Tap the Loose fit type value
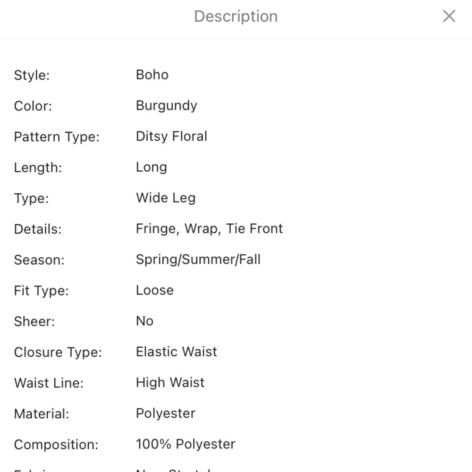The height and width of the screenshot is (472, 472). coord(155,290)
